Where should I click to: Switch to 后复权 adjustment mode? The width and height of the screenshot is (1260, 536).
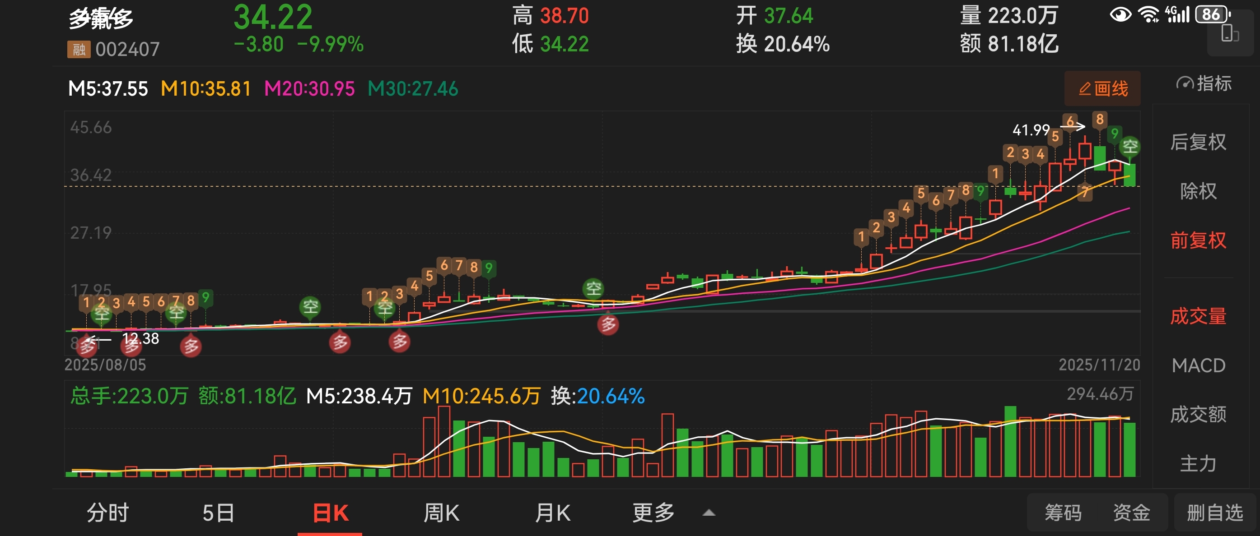(1198, 142)
